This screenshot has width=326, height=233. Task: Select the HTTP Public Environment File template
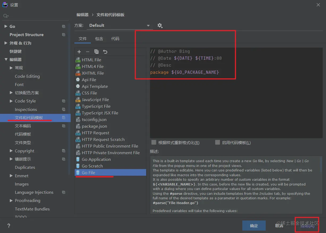[110, 146]
